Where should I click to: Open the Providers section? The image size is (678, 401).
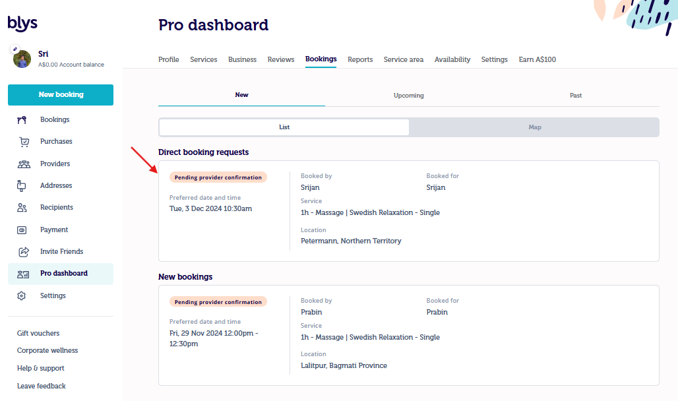(55, 164)
